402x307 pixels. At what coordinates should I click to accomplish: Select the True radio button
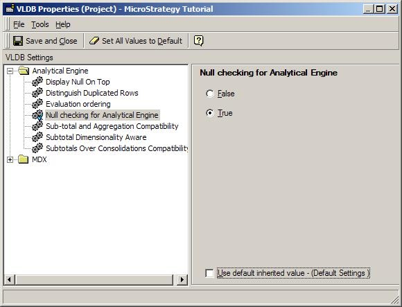pos(210,113)
